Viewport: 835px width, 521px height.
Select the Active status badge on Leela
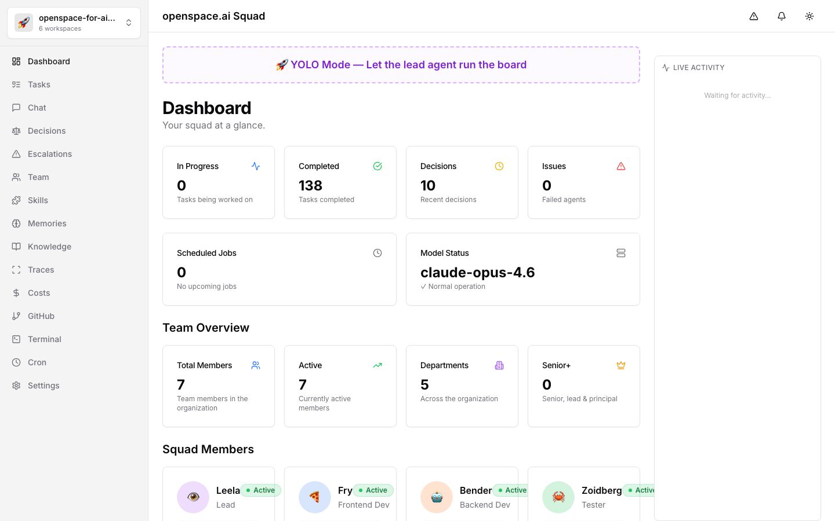click(261, 490)
